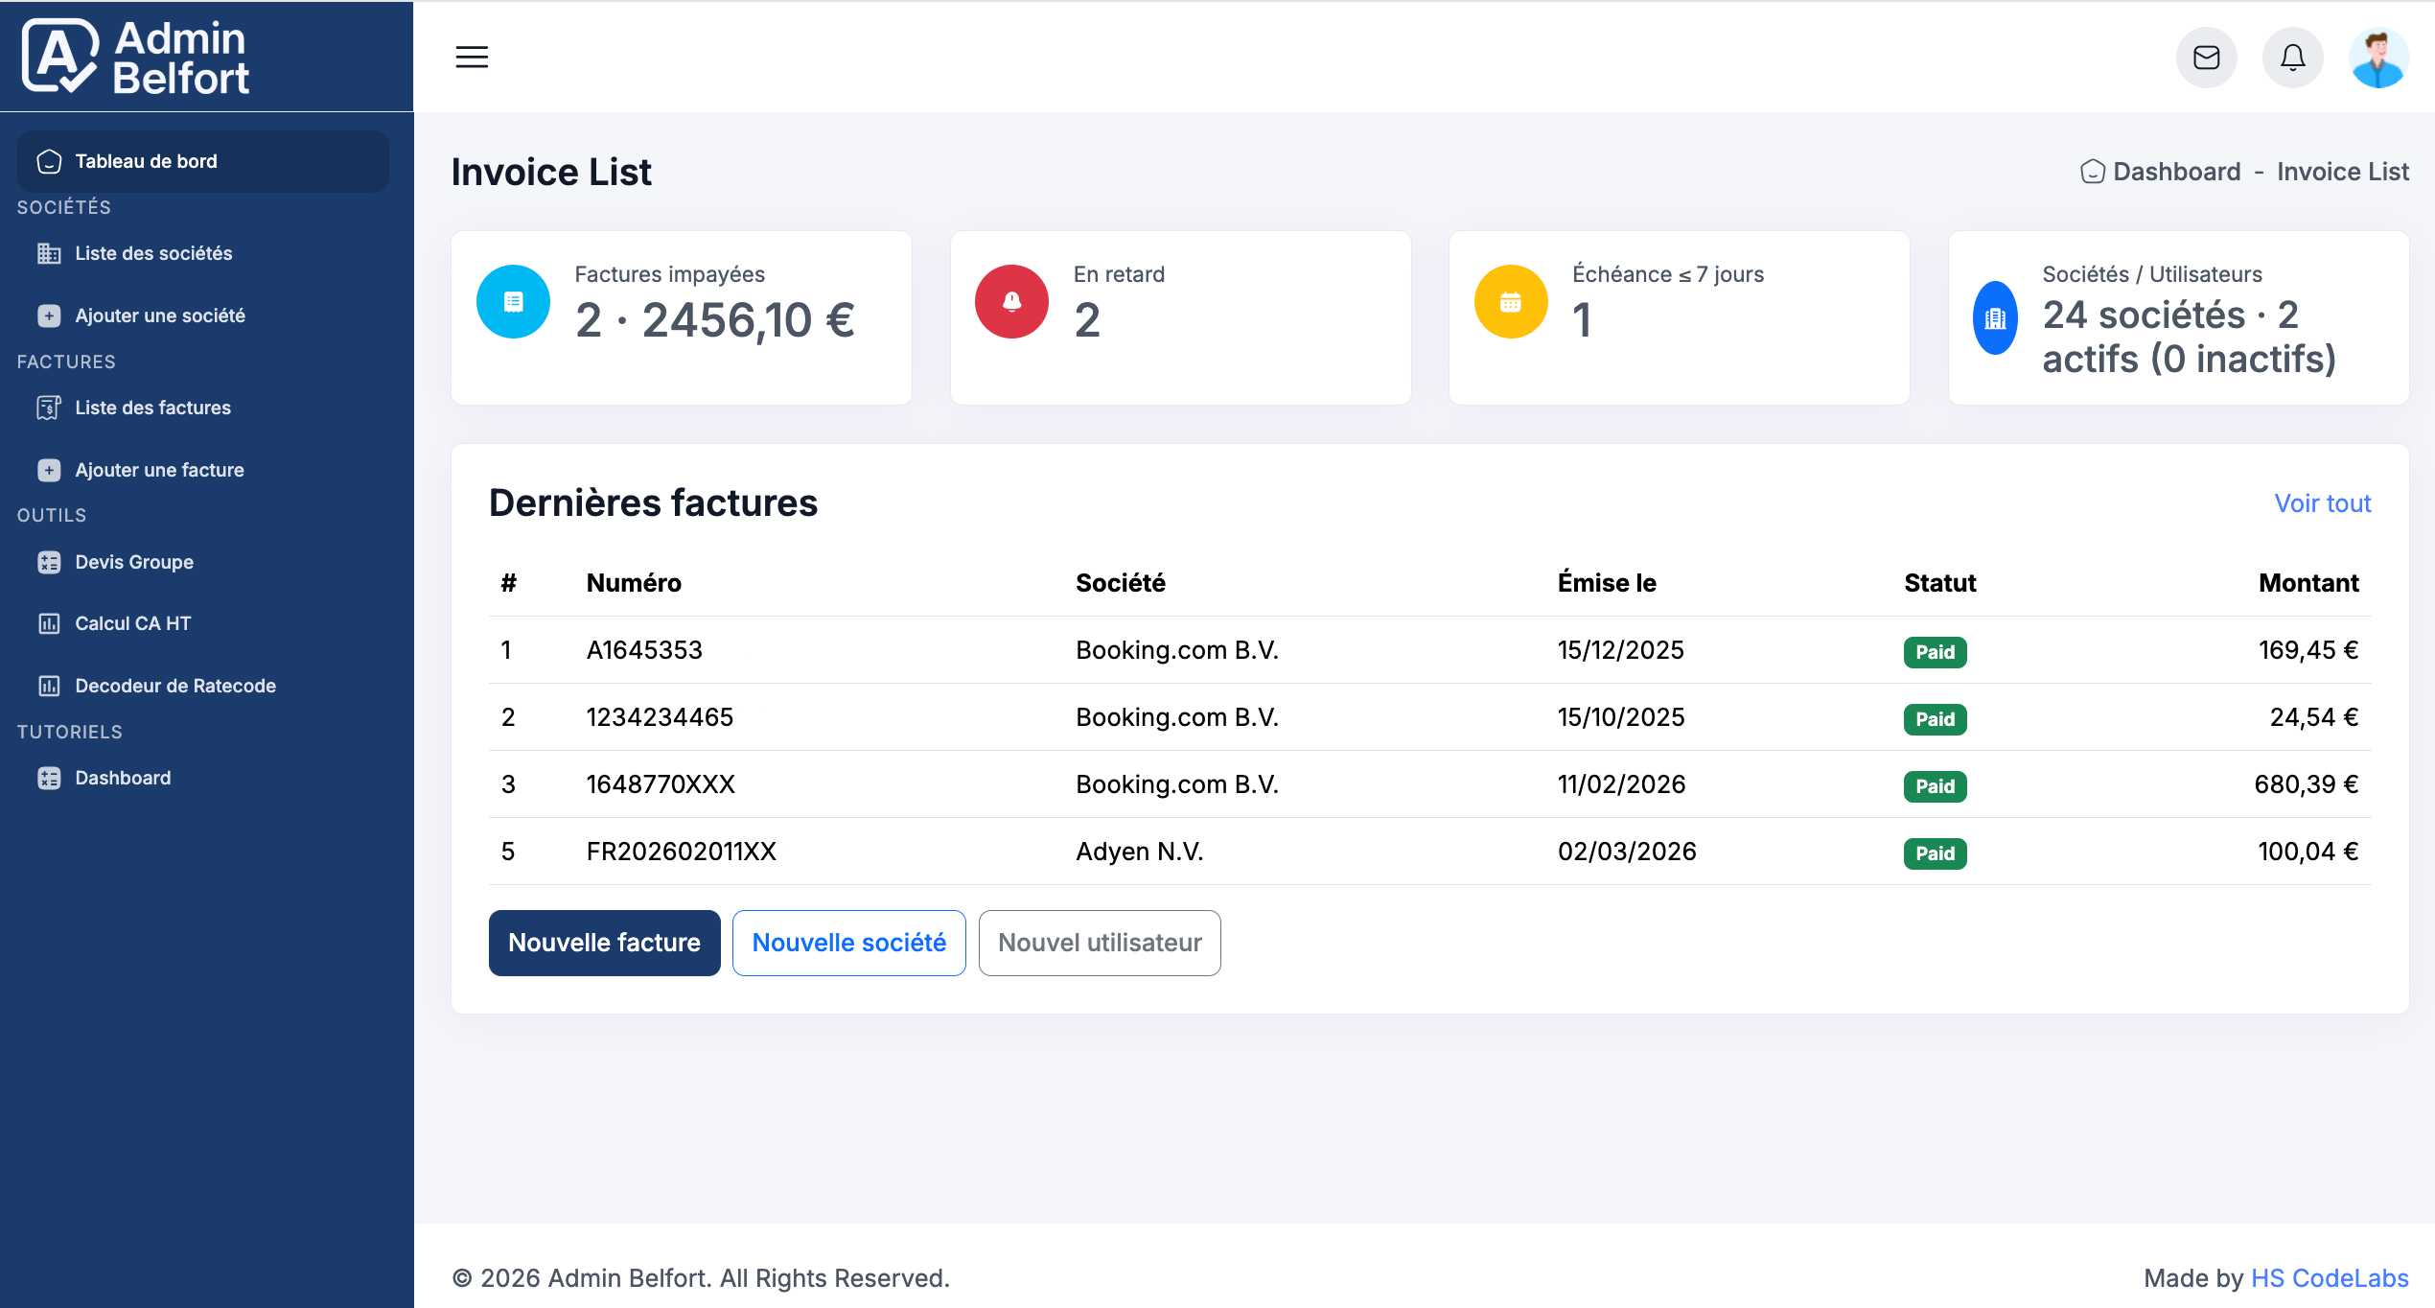Click the mail envelope icon in header

pos(2206,58)
